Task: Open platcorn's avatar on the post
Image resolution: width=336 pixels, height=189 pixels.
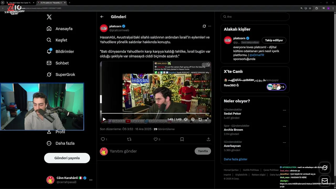Action: coord(104,28)
